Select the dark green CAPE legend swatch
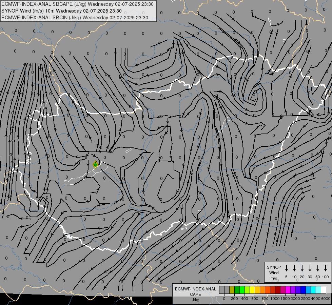This screenshot has width=332, height=305. click(x=237, y=290)
